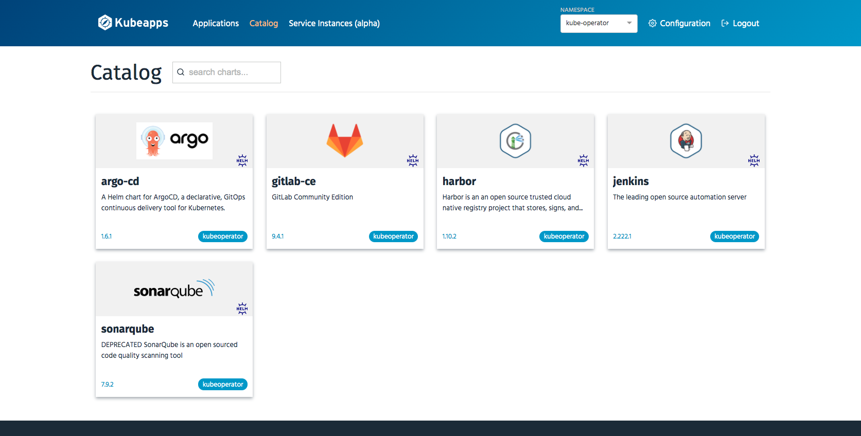
Task: Click version 2.222.1 on jenkins
Action: click(x=622, y=237)
